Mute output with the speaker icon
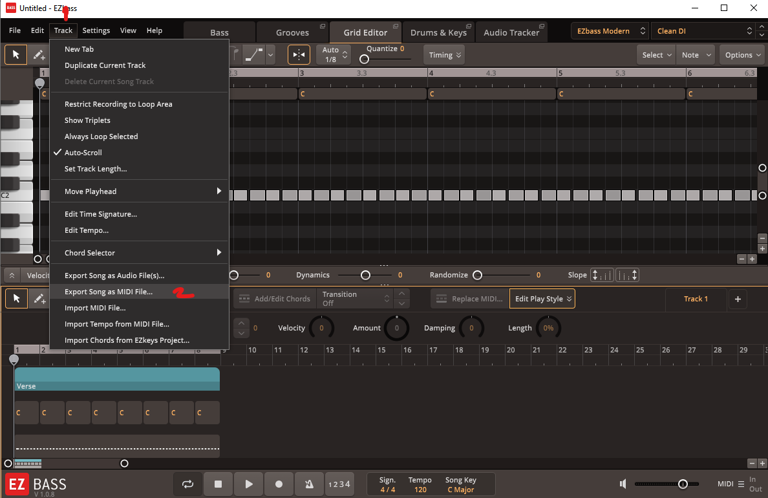768x498 pixels. pyautogui.click(x=623, y=484)
